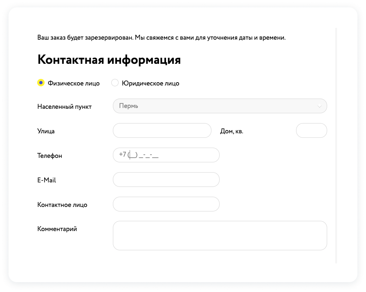Click the Контактное лицо label

pyautogui.click(x=62, y=205)
